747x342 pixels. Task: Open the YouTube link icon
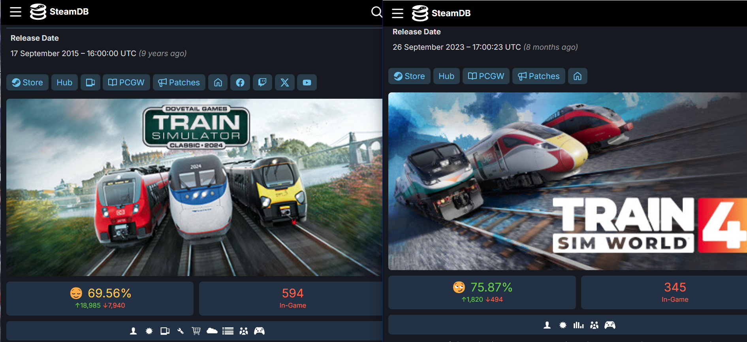[x=307, y=83]
